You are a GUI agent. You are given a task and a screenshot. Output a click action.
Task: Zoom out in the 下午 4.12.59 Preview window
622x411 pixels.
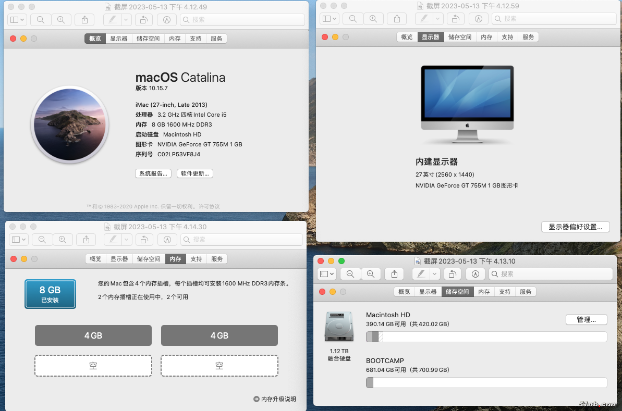352,19
